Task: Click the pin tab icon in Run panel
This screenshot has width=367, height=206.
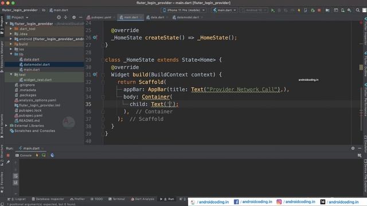Action: coord(8,162)
